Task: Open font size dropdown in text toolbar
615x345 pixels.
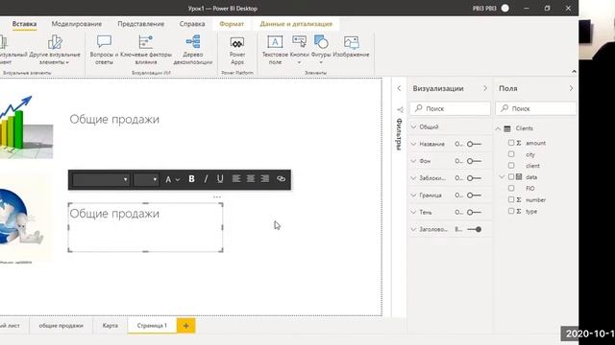Action: click(x=146, y=179)
